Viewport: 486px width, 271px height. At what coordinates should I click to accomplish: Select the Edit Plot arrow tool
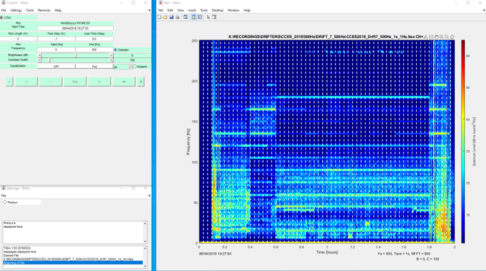coord(208,17)
